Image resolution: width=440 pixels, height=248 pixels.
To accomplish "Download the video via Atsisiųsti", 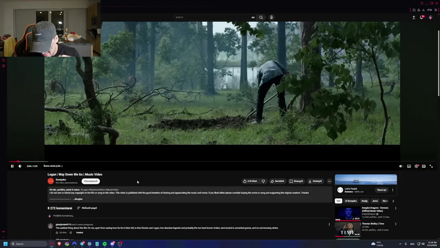I will 315,181.
